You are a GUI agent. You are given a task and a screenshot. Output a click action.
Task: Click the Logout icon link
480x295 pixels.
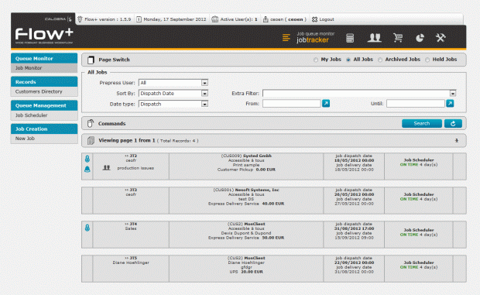(314, 19)
